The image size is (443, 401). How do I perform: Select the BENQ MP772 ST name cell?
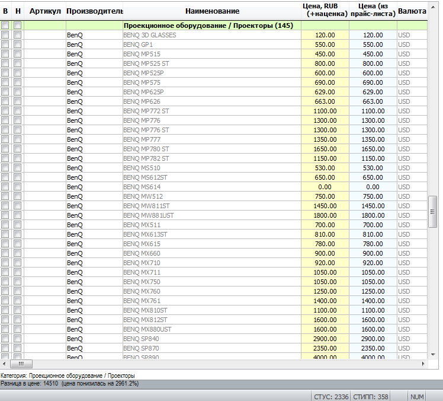tap(212, 111)
